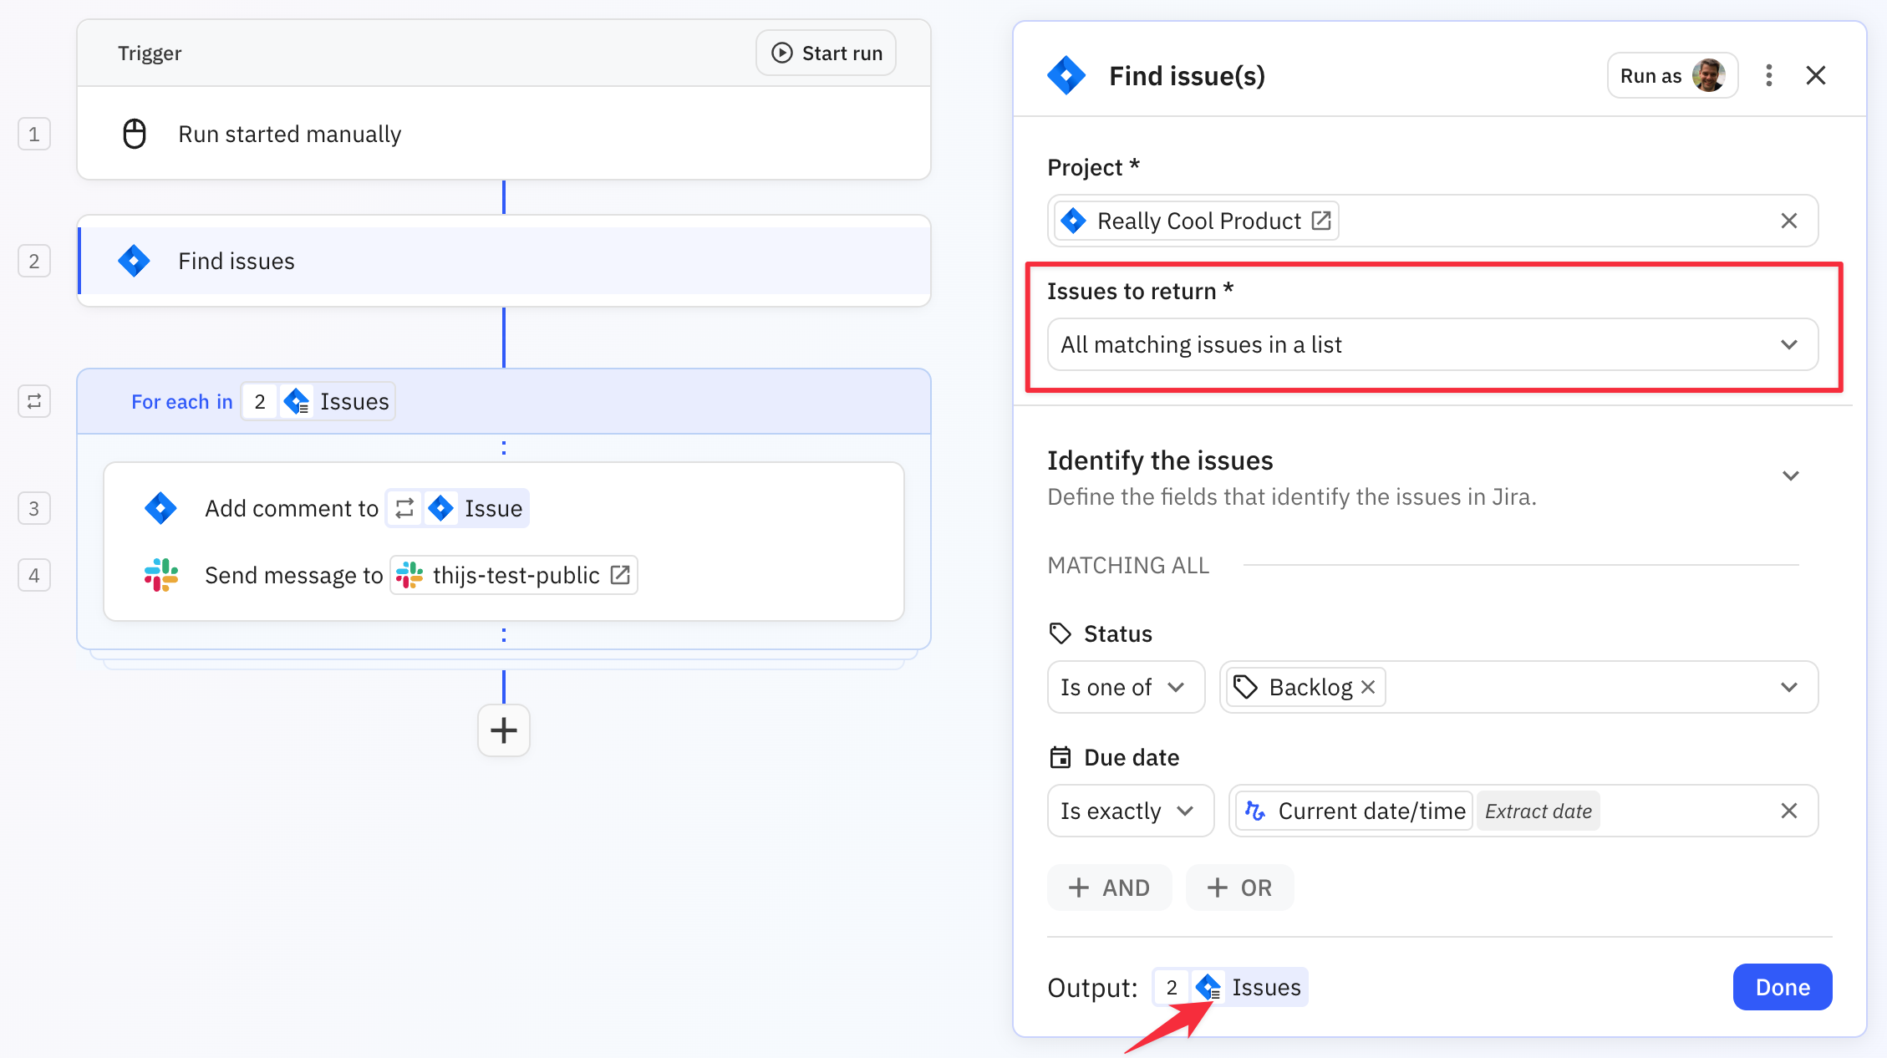This screenshot has width=1887, height=1058.
Task: Open the Is exactly due date operator dropdown
Action: [1130, 810]
